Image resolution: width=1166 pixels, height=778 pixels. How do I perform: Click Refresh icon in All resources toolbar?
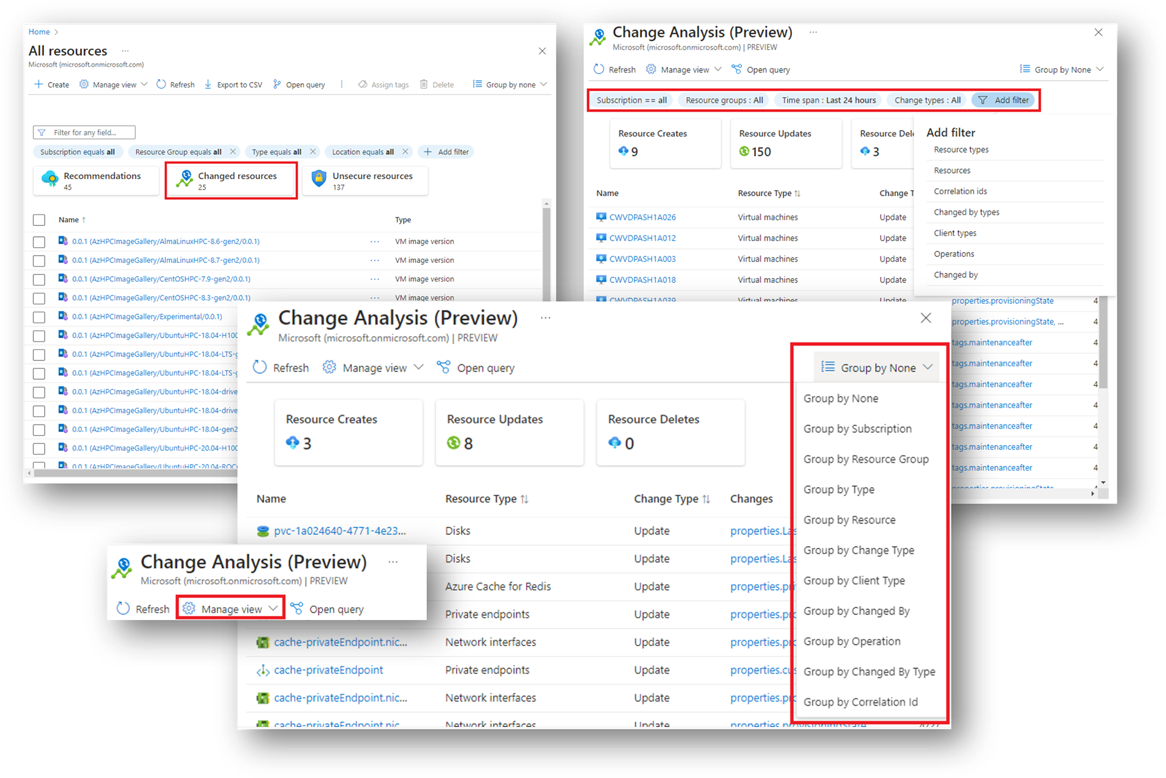click(161, 84)
